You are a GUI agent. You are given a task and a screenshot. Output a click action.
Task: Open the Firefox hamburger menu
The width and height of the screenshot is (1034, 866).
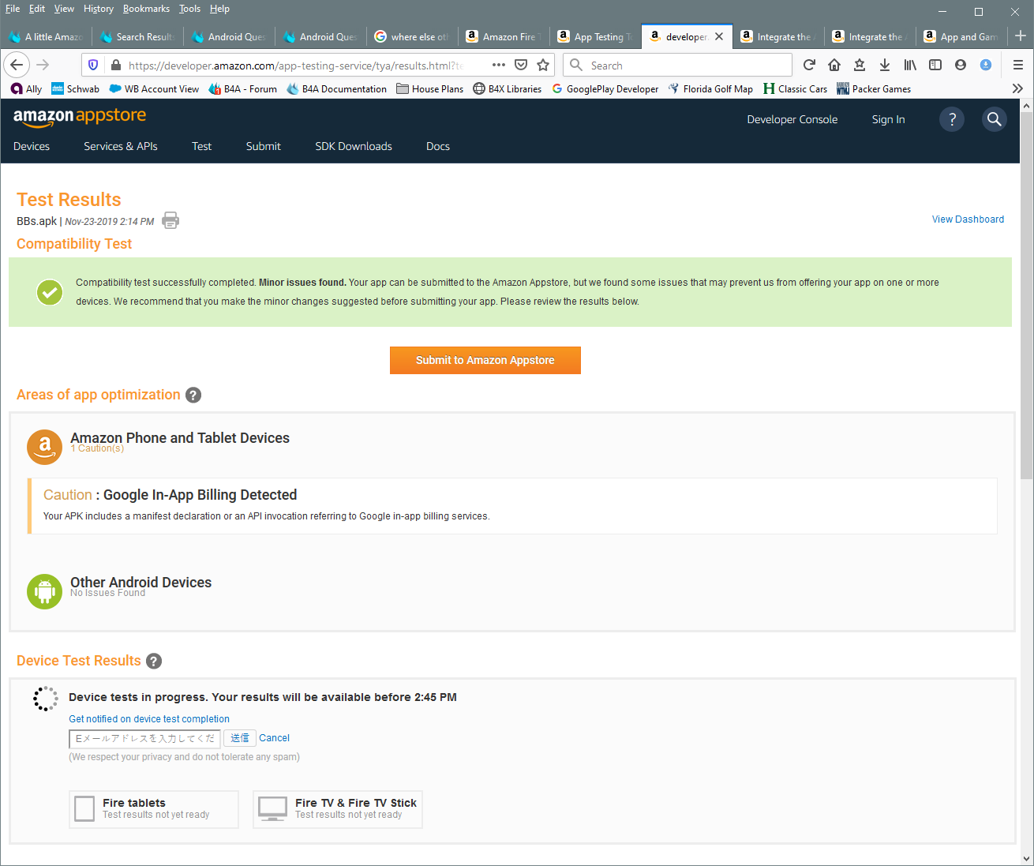1018,65
